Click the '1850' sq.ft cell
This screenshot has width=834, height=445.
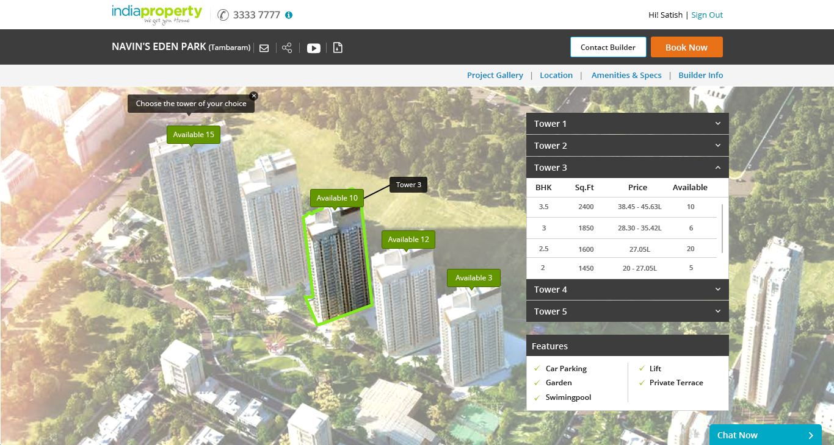[586, 228]
